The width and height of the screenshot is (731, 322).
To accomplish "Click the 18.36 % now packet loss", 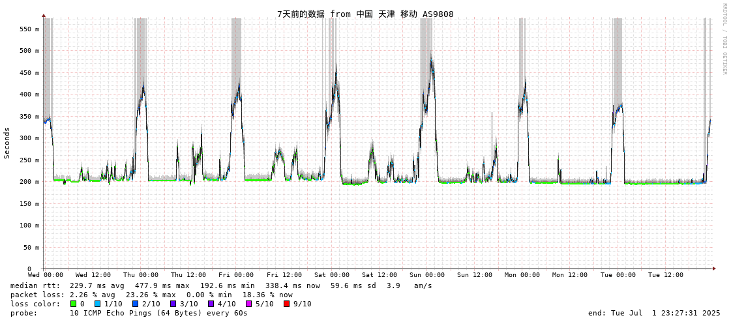I will 267,295.
